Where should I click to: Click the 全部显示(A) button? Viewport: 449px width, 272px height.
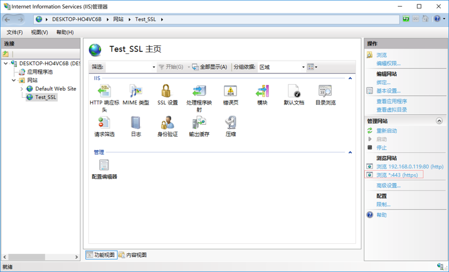click(x=210, y=67)
